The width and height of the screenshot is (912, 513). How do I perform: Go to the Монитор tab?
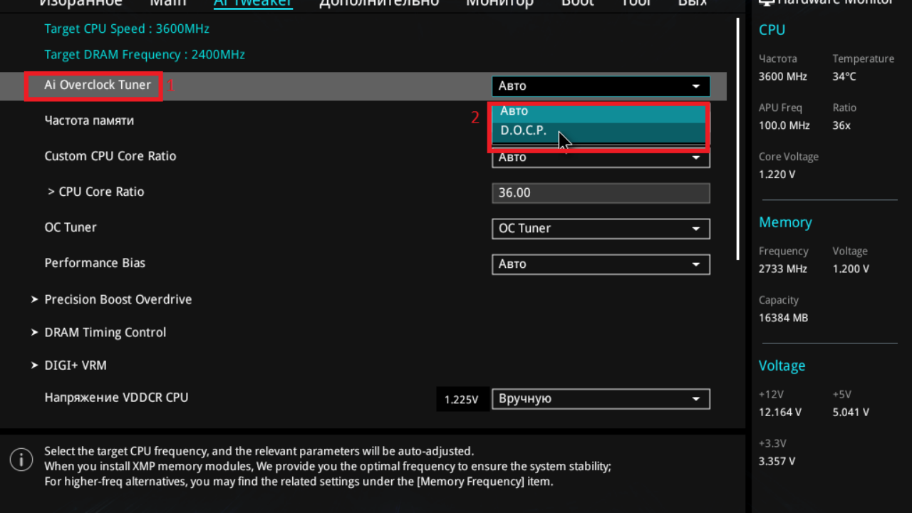click(x=499, y=3)
